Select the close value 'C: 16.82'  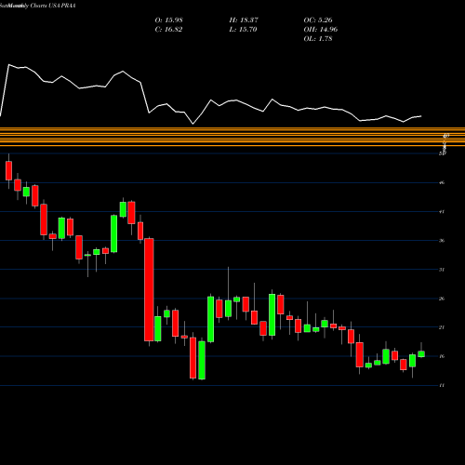coord(168,30)
